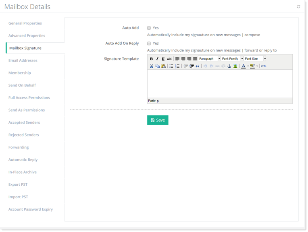Switch to General Properties tab
The height and width of the screenshot is (232, 308).
(25, 23)
